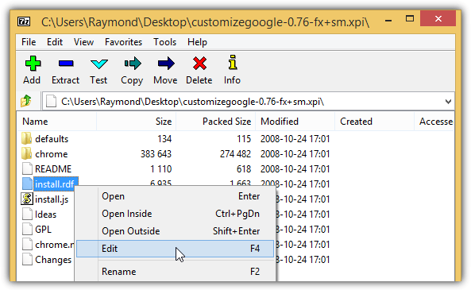Choose Edit F4 in context menu
This screenshot has width=471, height=290.
click(x=175, y=249)
